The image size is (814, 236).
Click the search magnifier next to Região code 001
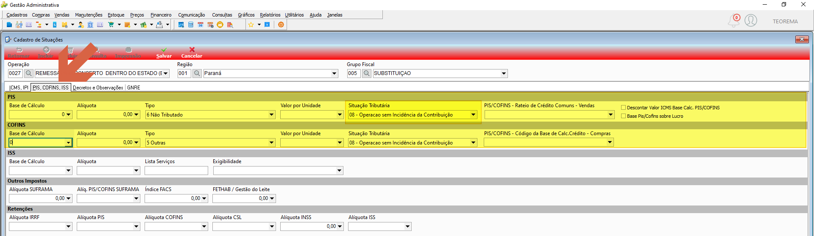point(197,73)
